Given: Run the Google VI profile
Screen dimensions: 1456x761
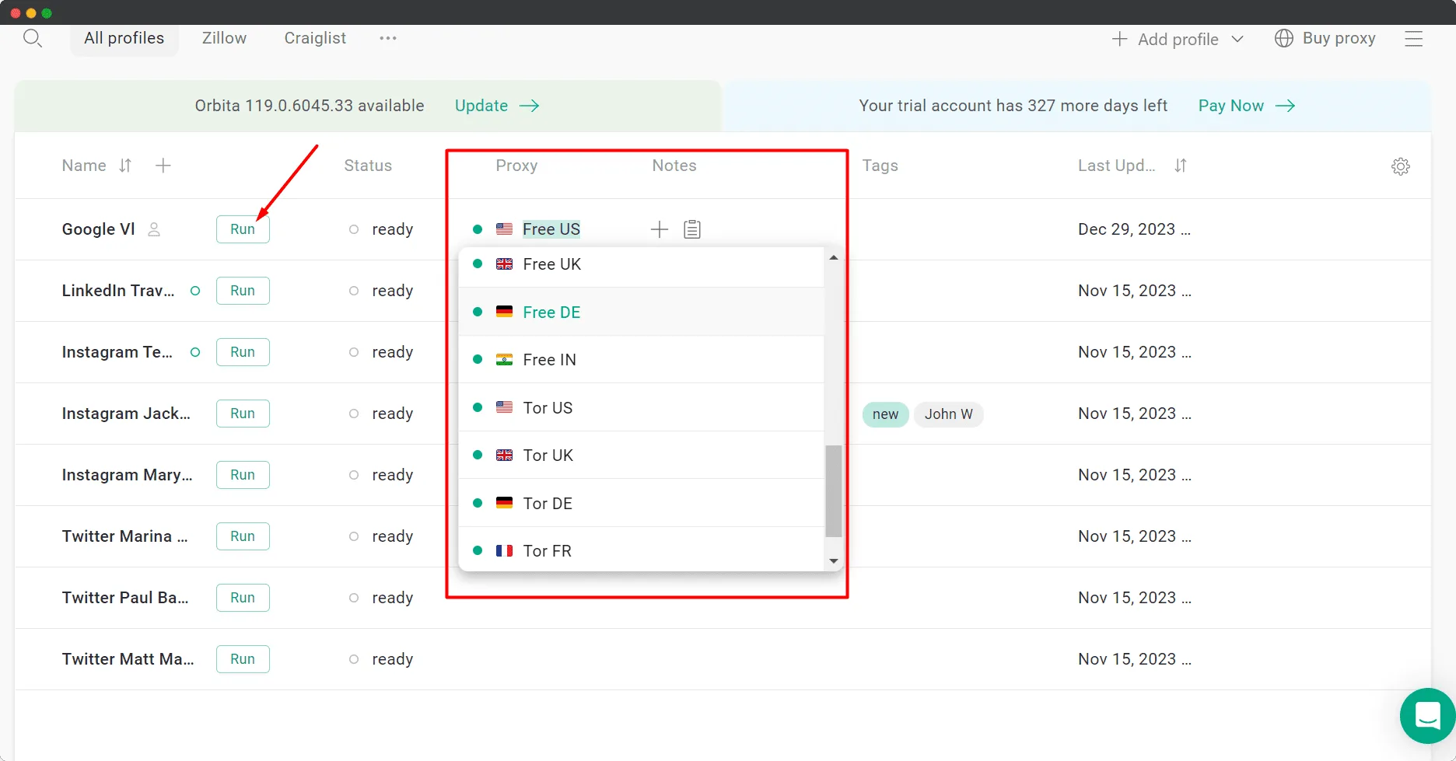Looking at the screenshot, I should pyautogui.click(x=243, y=229).
